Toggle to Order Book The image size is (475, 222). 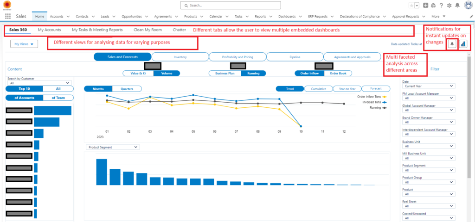[x=338, y=73]
